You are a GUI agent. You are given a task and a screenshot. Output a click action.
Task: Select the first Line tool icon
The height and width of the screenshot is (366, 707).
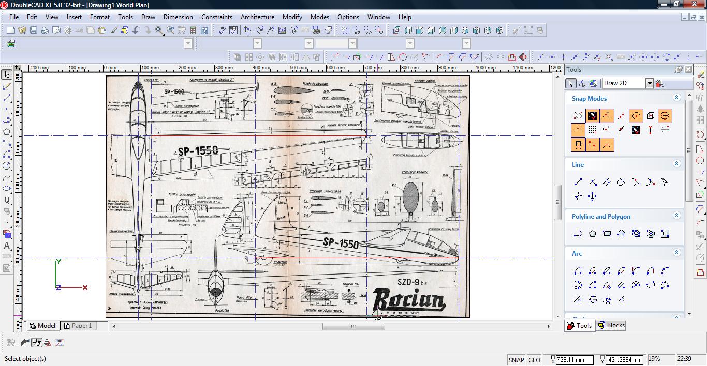[x=578, y=182]
